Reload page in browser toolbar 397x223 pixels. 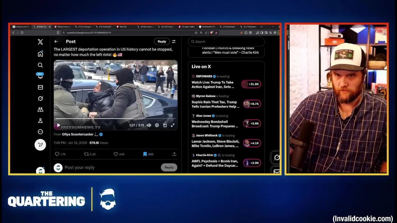click(22, 33)
